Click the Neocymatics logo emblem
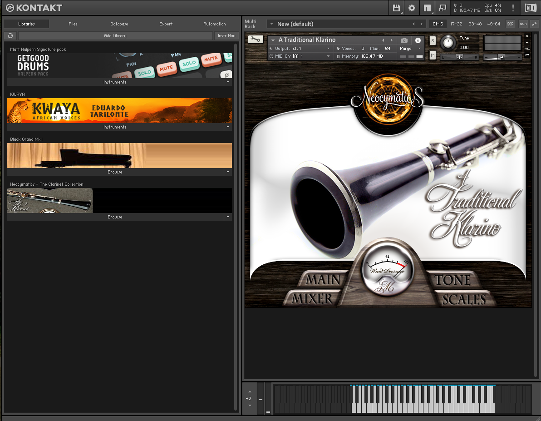Viewport: 541px width, 421px height. tap(388, 98)
